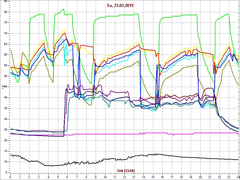This screenshot has width=240, height=180.
Task: Click hour "1" on the time axis
Action: 20,176
